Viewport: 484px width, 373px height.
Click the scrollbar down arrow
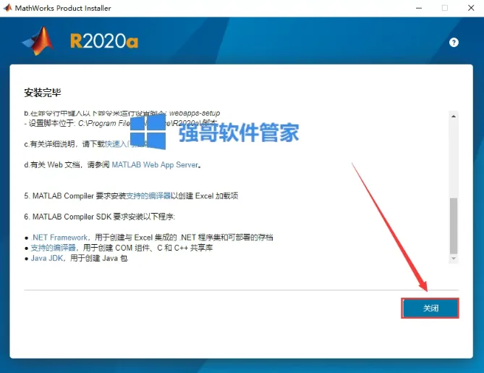[454, 259]
